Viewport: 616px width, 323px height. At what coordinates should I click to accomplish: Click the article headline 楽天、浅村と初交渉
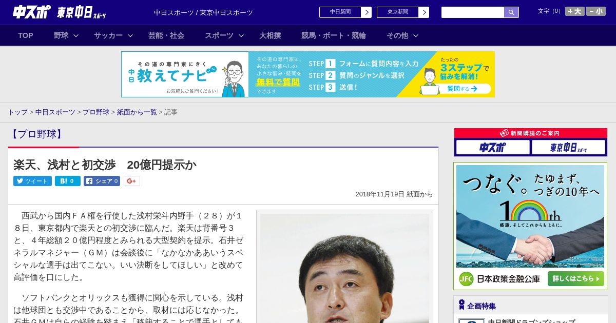pyautogui.click(x=105, y=165)
